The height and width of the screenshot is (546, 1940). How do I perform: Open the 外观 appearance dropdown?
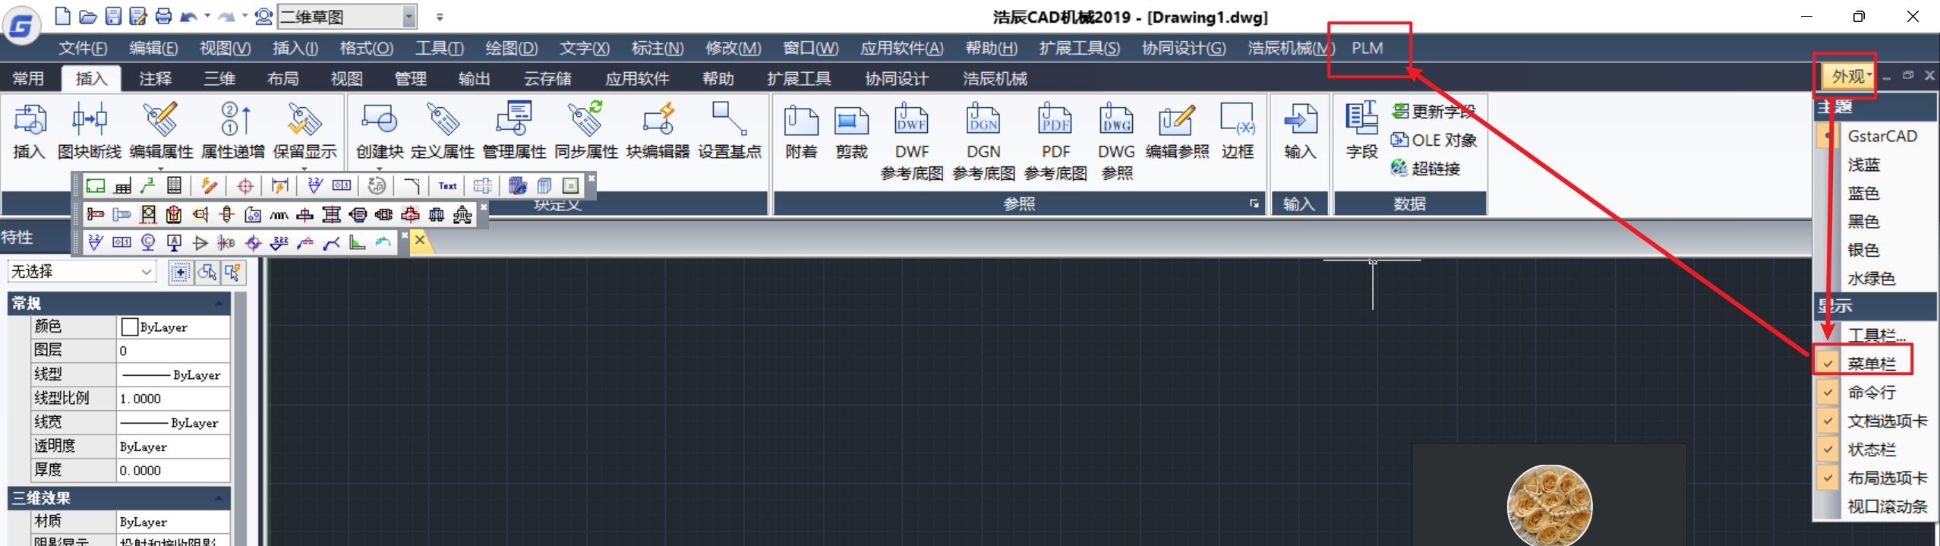coord(1850,76)
